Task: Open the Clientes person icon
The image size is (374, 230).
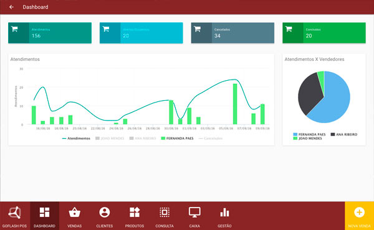Action: click(x=105, y=212)
